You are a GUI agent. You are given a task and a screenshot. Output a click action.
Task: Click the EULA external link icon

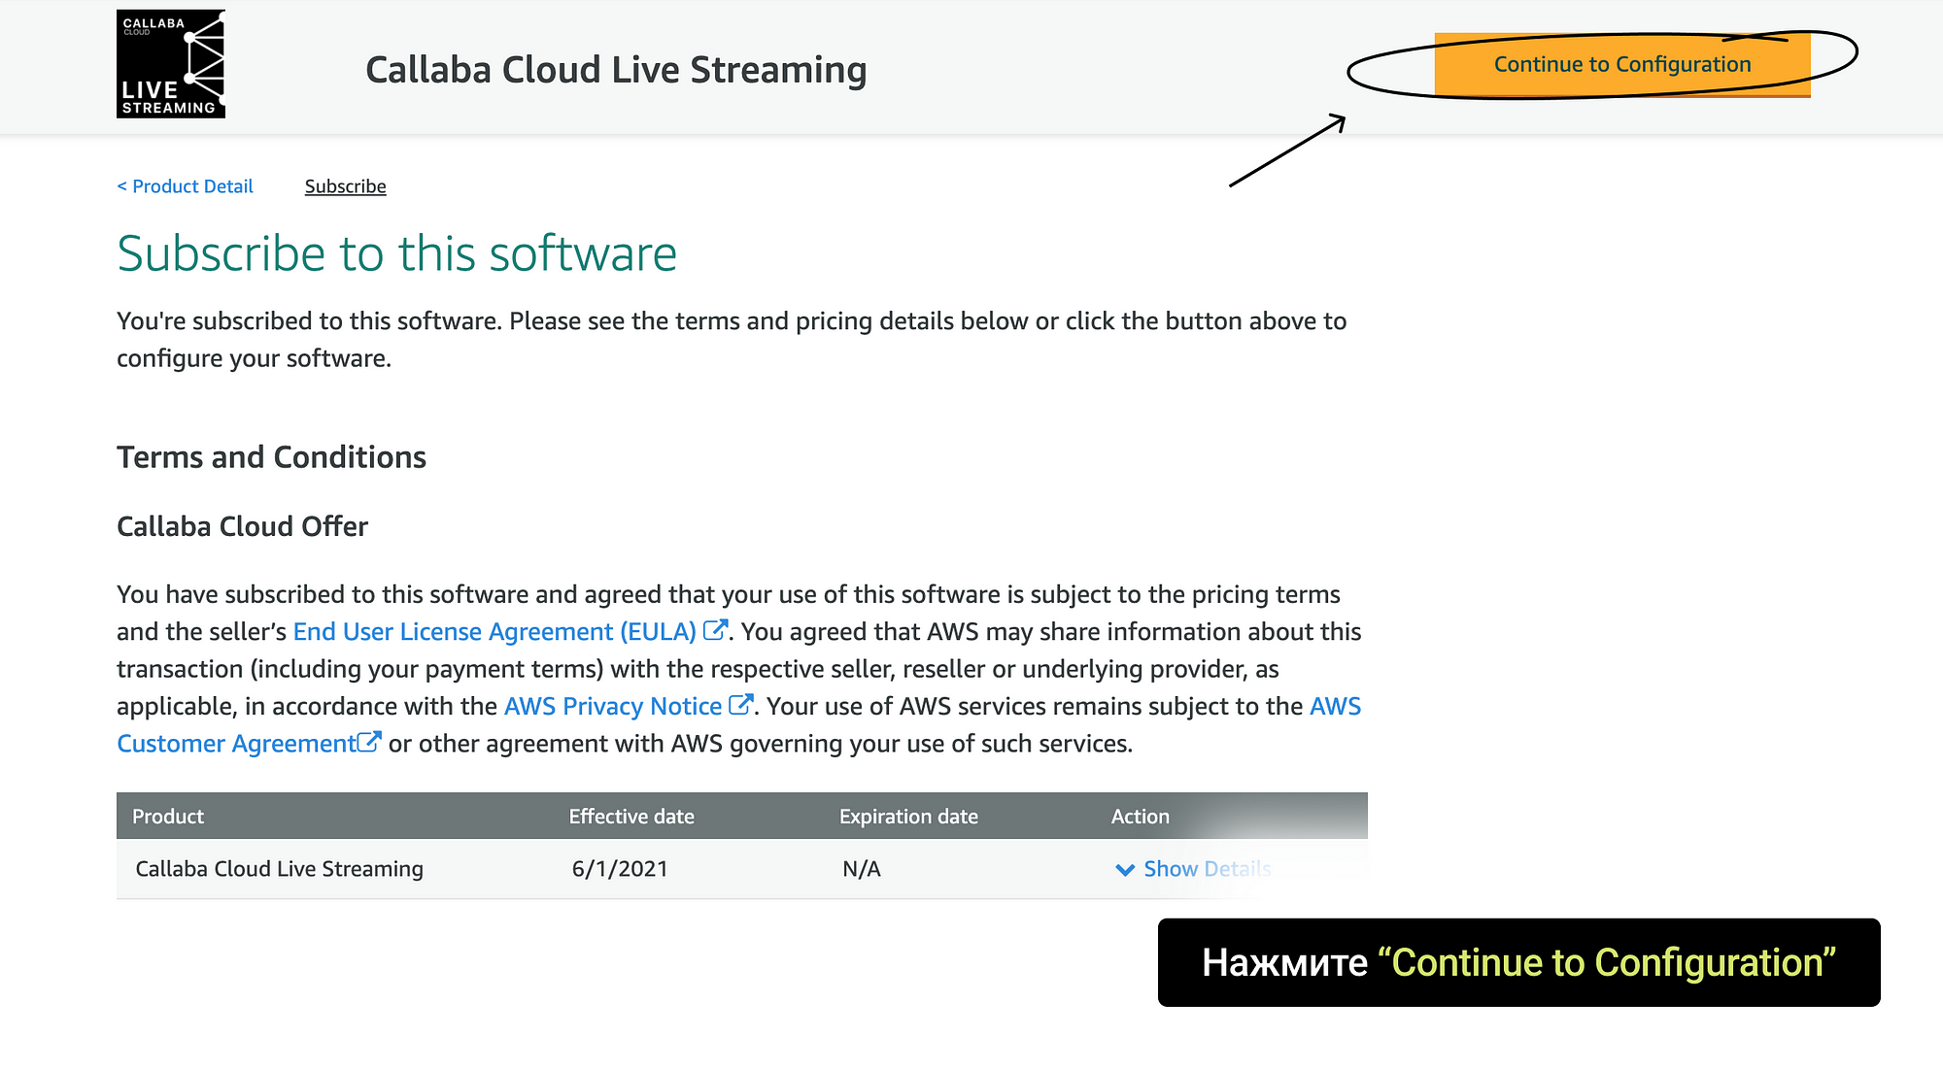point(715,630)
